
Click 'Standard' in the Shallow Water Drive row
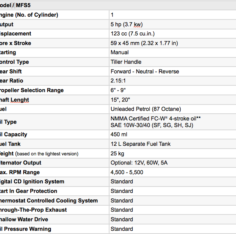pyautogui.click(x=122, y=219)
